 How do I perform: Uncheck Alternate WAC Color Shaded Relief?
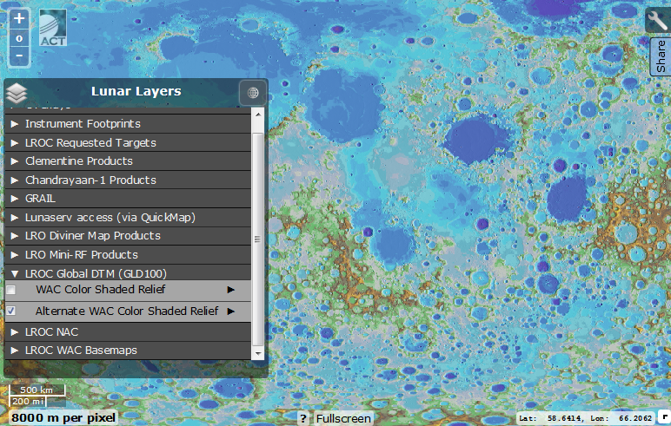pyautogui.click(x=11, y=311)
